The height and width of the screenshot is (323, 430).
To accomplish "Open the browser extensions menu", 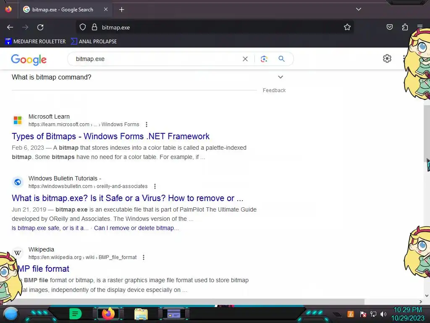I will [x=405, y=27].
